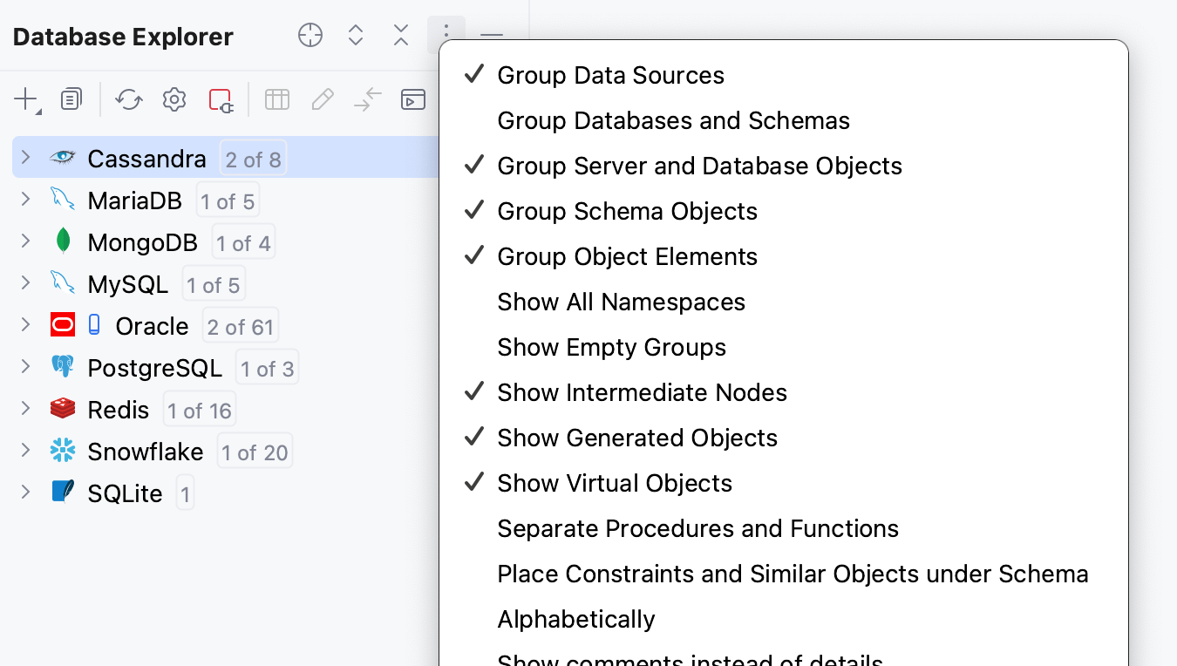The width and height of the screenshot is (1177, 666).
Task: Click the MongoDB leaf icon
Action: coord(63,241)
